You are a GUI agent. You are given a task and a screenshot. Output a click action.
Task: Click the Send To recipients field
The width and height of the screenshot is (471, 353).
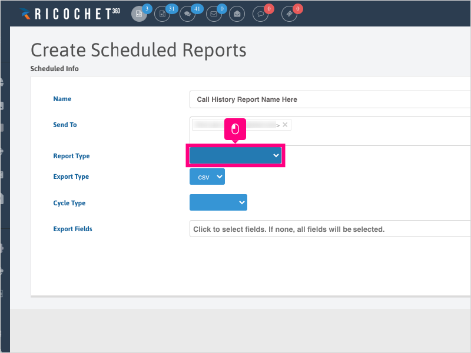(x=330, y=131)
